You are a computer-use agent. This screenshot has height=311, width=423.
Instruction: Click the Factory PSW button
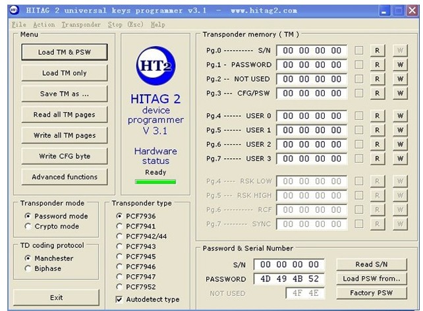(372, 293)
